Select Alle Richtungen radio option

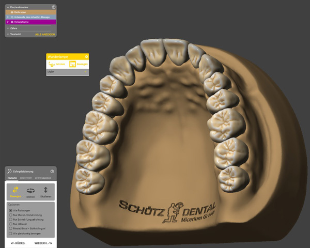click(x=10, y=211)
